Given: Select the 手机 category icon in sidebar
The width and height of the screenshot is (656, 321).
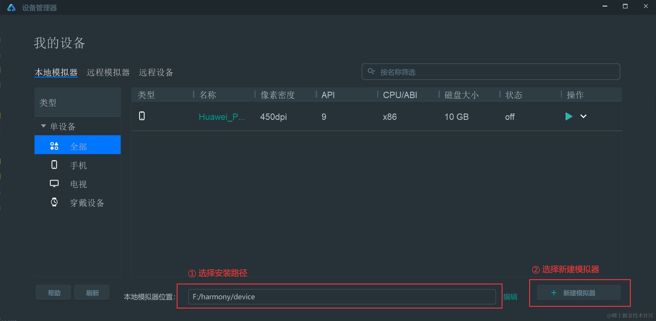Looking at the screenshot, I should (x=54, y=165).
